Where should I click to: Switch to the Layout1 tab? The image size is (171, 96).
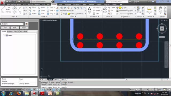tap(56, 79)
